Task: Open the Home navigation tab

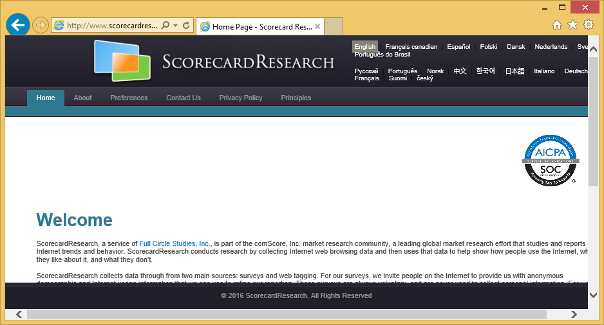Action: click(46, 98)
